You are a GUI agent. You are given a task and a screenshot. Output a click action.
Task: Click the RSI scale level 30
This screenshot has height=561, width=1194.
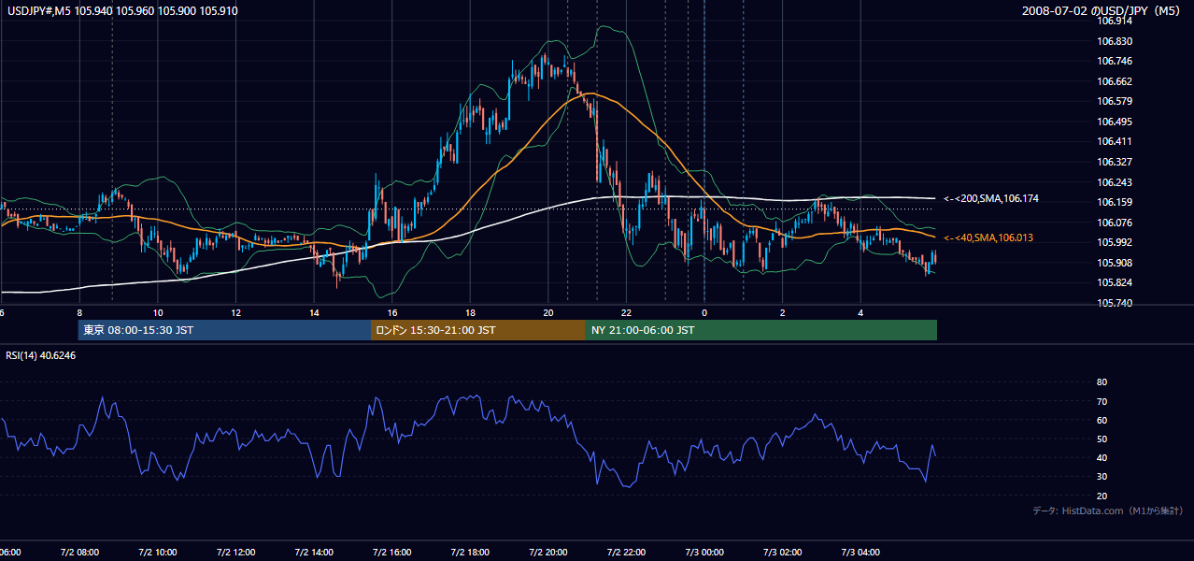[x=1102, y=477]
